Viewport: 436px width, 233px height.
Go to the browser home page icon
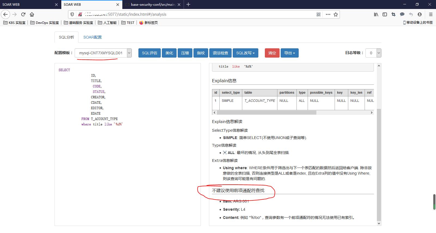tap(32, 14)
